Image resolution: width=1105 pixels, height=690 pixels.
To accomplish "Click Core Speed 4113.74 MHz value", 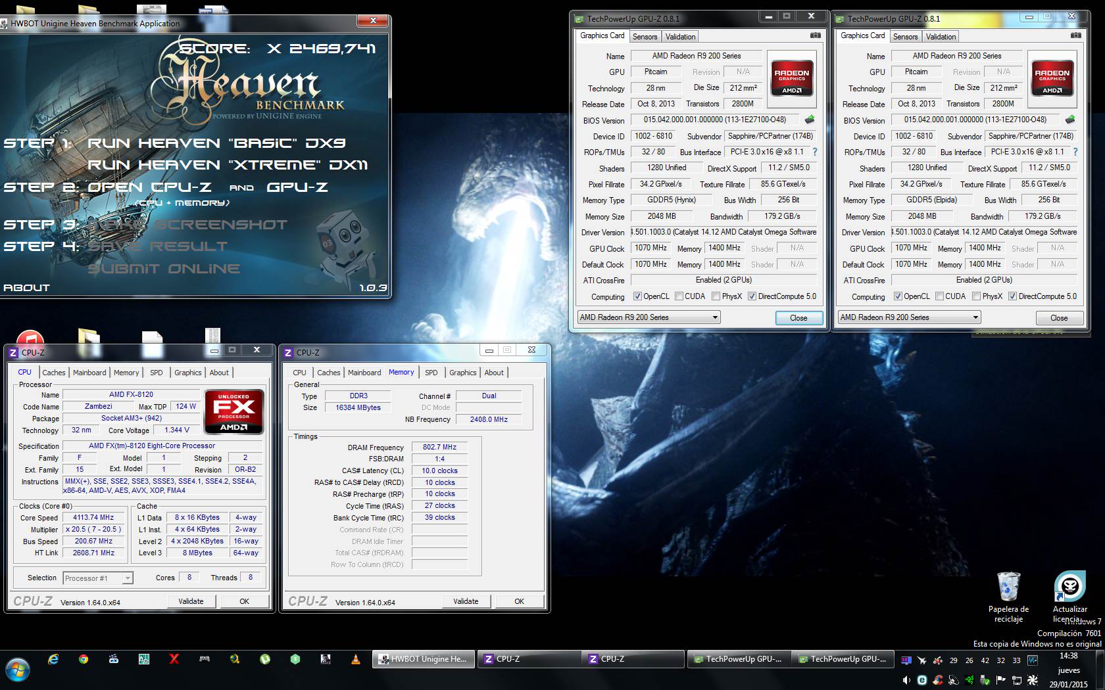I will [x=93, y=517].
